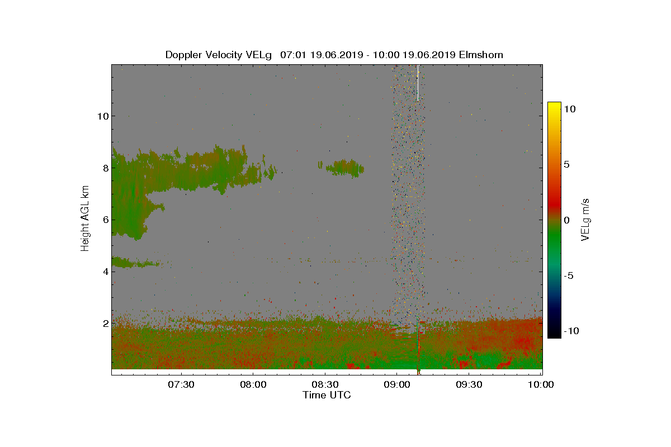
Task: Click the colorbar value 5 label
Action: click(x=566, y=165)
